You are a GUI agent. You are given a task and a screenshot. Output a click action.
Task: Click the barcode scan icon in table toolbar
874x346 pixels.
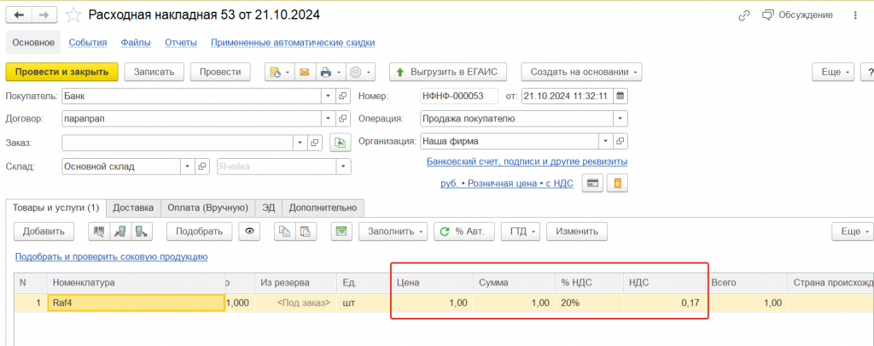(x=99, y=232)
